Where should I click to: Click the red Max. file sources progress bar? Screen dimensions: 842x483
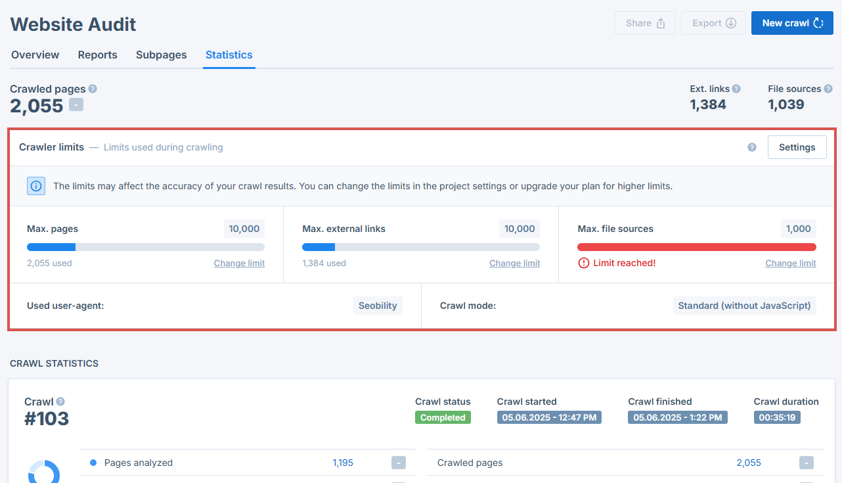[696, 247]
